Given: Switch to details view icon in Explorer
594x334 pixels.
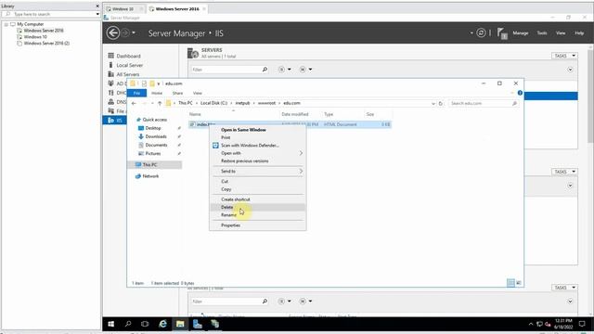Looking at the screenshot, I should click(510, 282).
